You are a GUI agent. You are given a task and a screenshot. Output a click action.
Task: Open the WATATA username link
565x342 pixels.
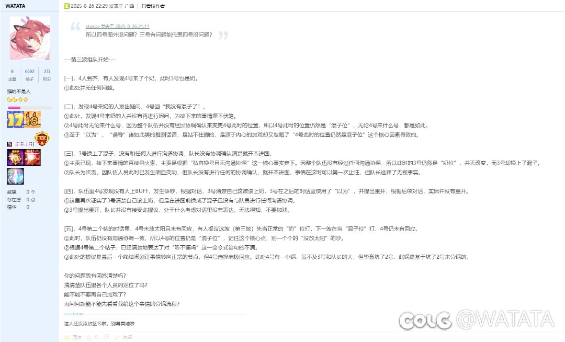15,6
